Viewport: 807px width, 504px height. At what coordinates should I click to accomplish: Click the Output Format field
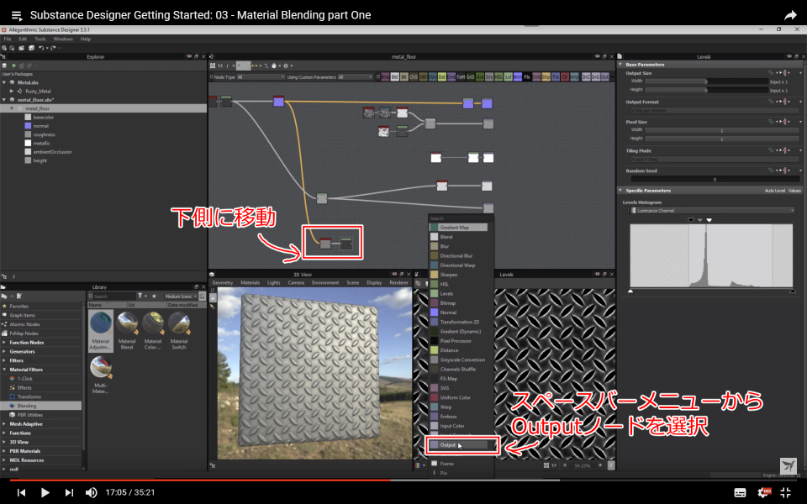click(715, 111)
